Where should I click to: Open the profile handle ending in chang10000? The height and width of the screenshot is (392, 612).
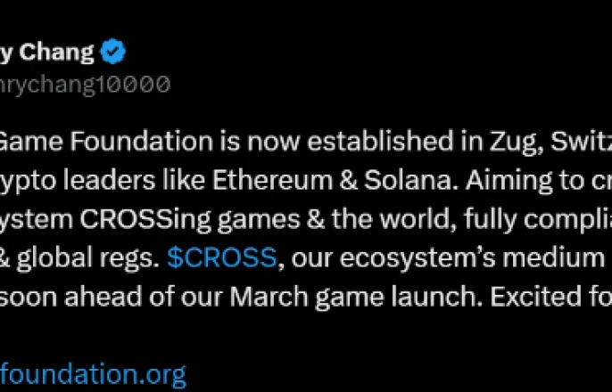(x=85, y=85)
